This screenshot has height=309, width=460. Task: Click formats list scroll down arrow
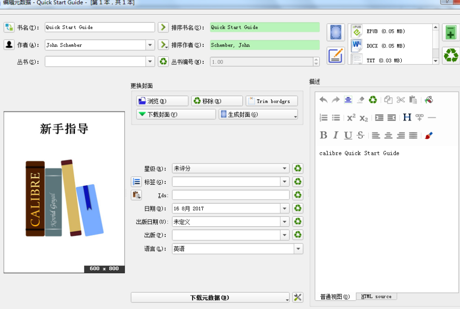tap(435, 61)
